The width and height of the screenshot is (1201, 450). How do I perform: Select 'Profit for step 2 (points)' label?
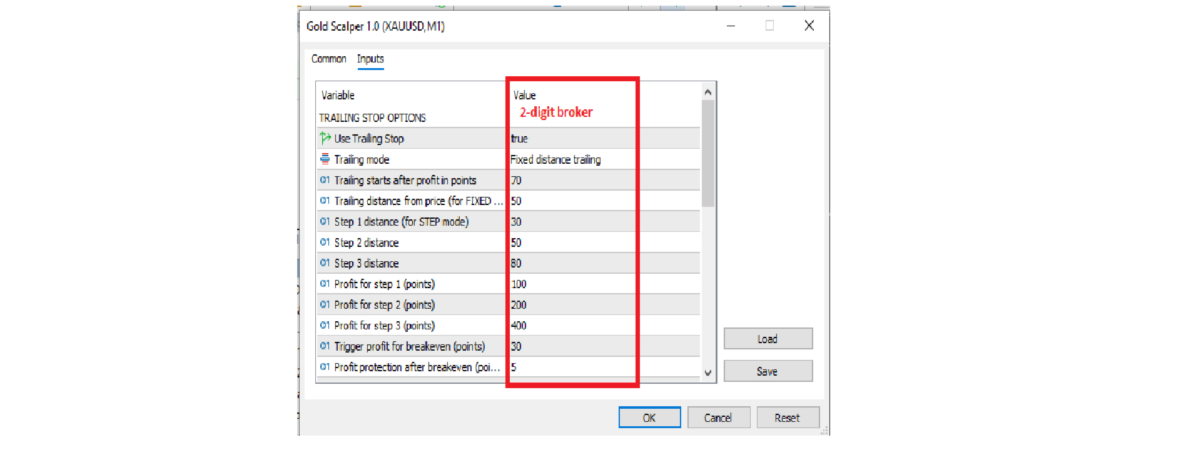385,304
